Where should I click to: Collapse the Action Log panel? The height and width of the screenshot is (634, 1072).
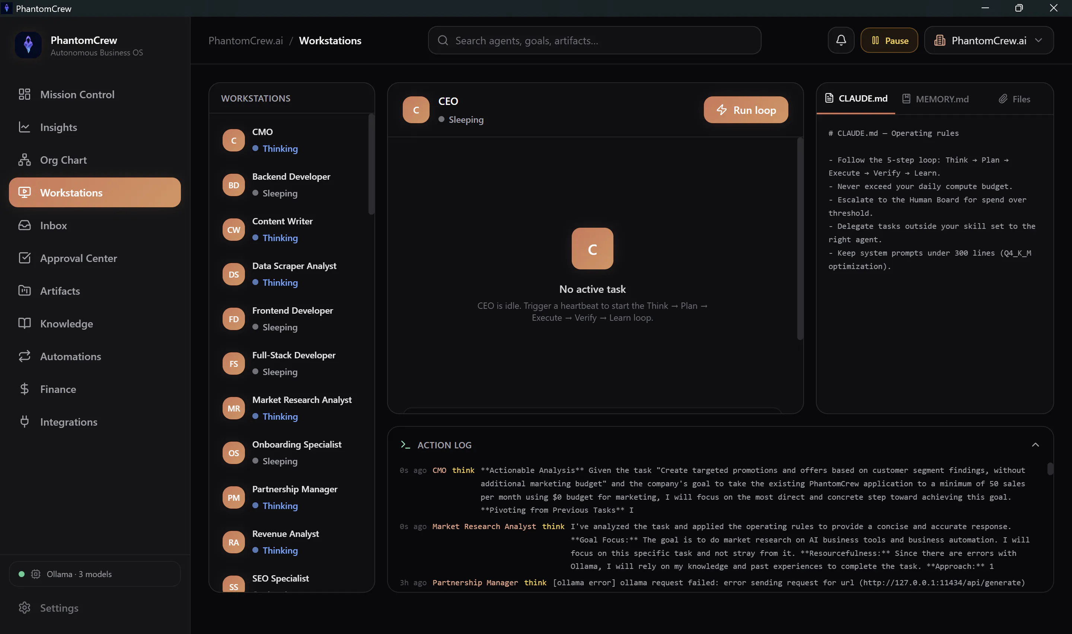coord(1035,445)
